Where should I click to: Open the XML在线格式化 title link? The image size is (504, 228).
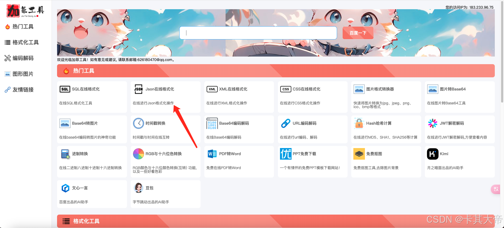(x=233, y=89)
